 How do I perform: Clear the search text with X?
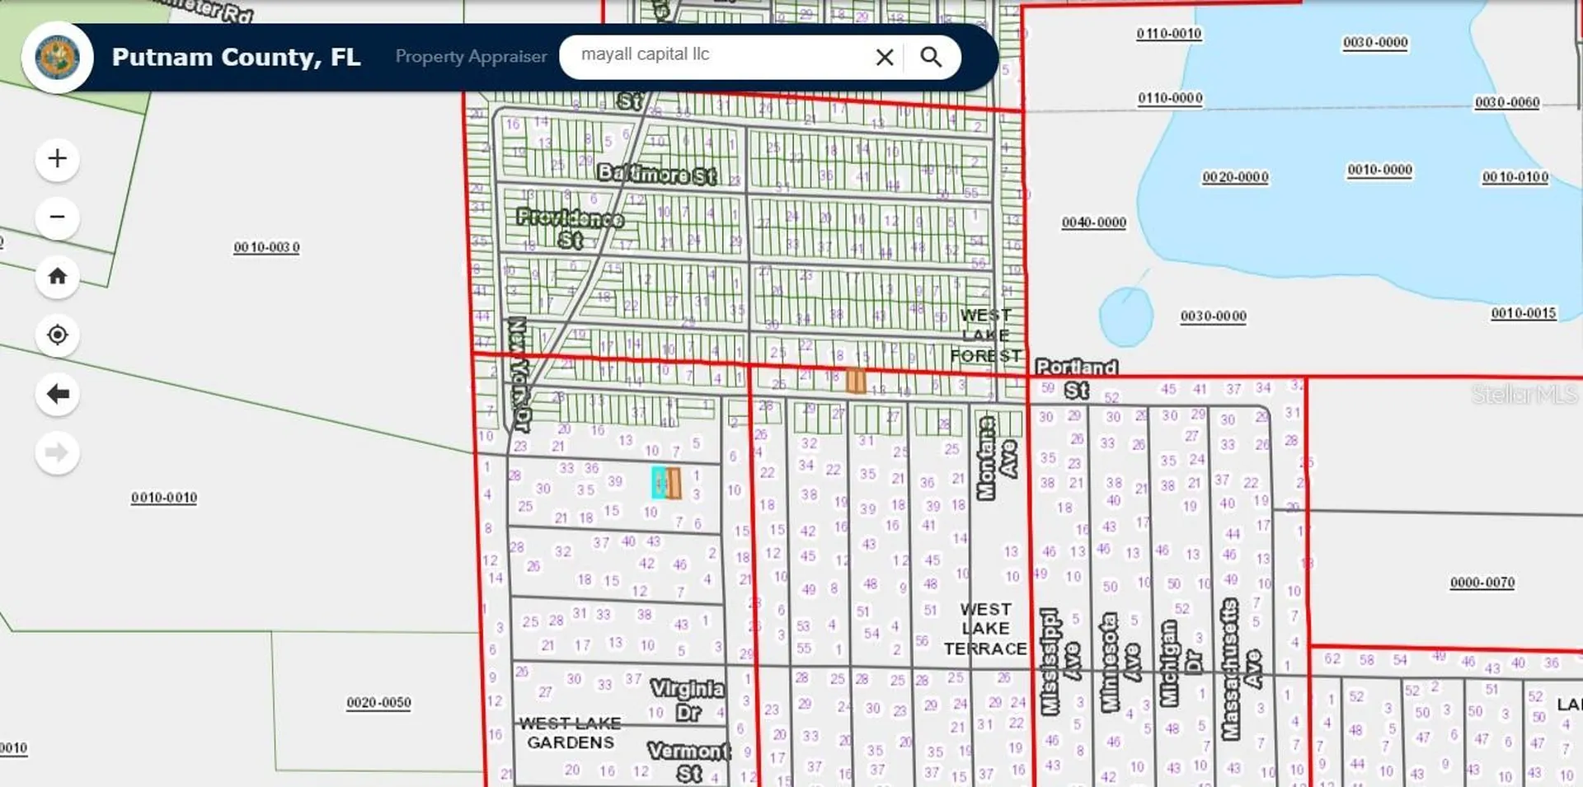click(884, 57)
